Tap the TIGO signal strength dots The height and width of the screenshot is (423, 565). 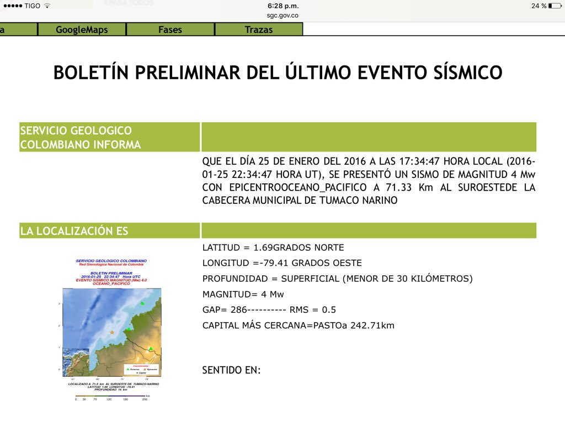point(13,6)
